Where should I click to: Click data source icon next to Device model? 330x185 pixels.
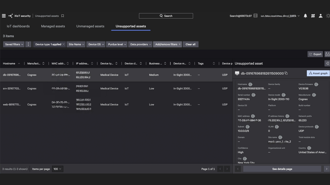point(284,95)
